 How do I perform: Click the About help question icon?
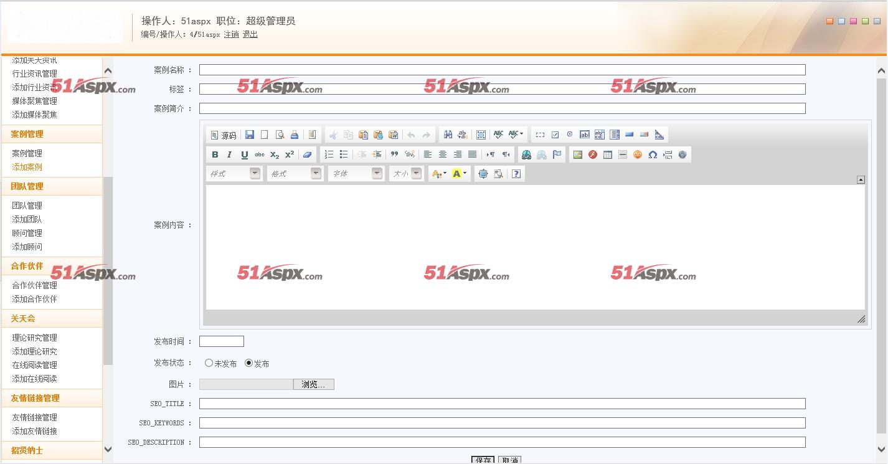click(x=516, y=174)
